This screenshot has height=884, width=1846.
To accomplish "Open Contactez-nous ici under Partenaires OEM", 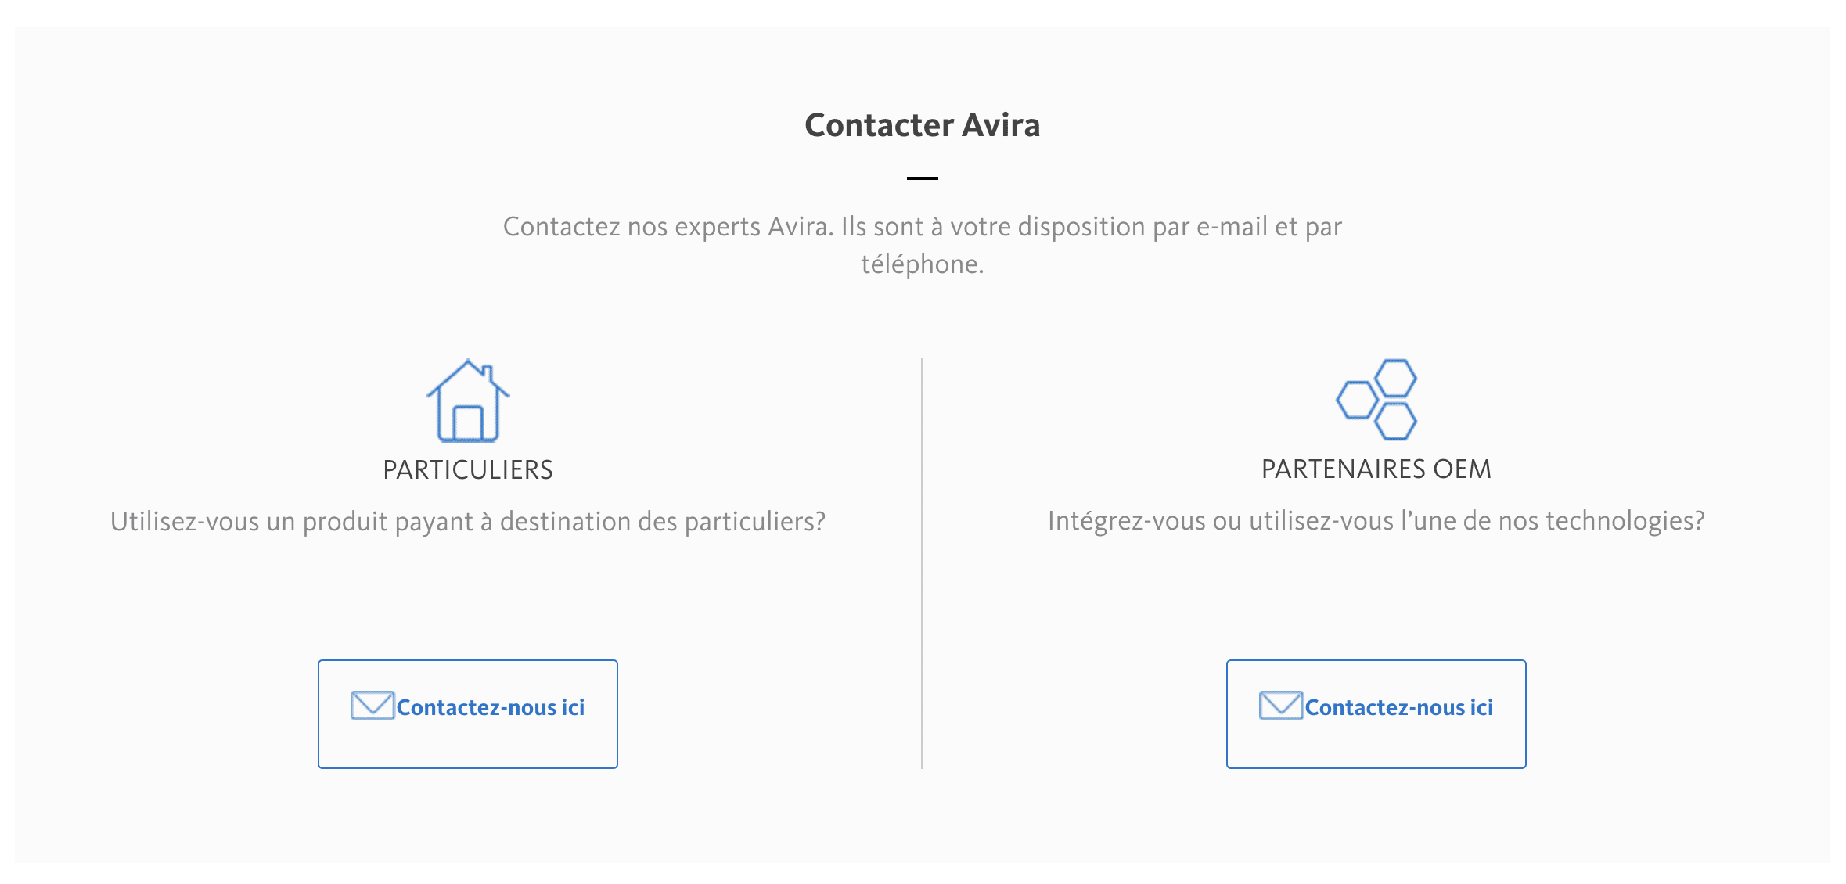I will (x=1376, y=714).
